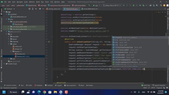Open SDK Manager icon in toolbar
This screenshot has height=95, width=169.
(157, 5)
